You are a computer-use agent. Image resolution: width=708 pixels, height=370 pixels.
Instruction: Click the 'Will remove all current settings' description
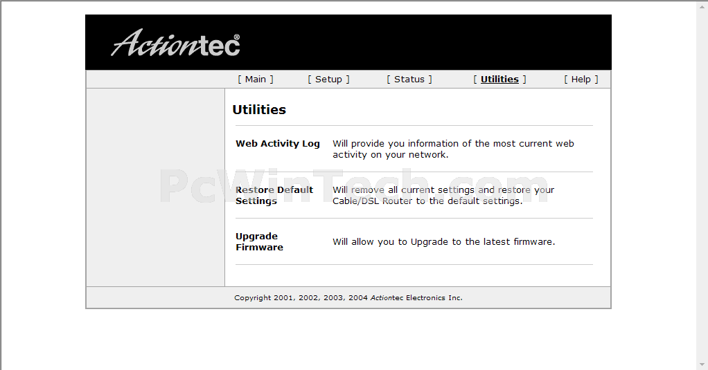(x=443, y=195)
